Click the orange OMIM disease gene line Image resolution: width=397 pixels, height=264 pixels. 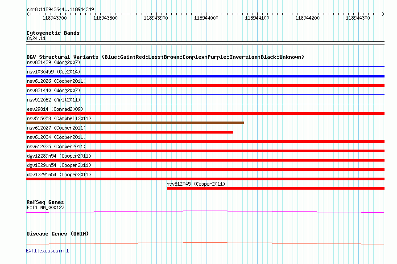205,243
